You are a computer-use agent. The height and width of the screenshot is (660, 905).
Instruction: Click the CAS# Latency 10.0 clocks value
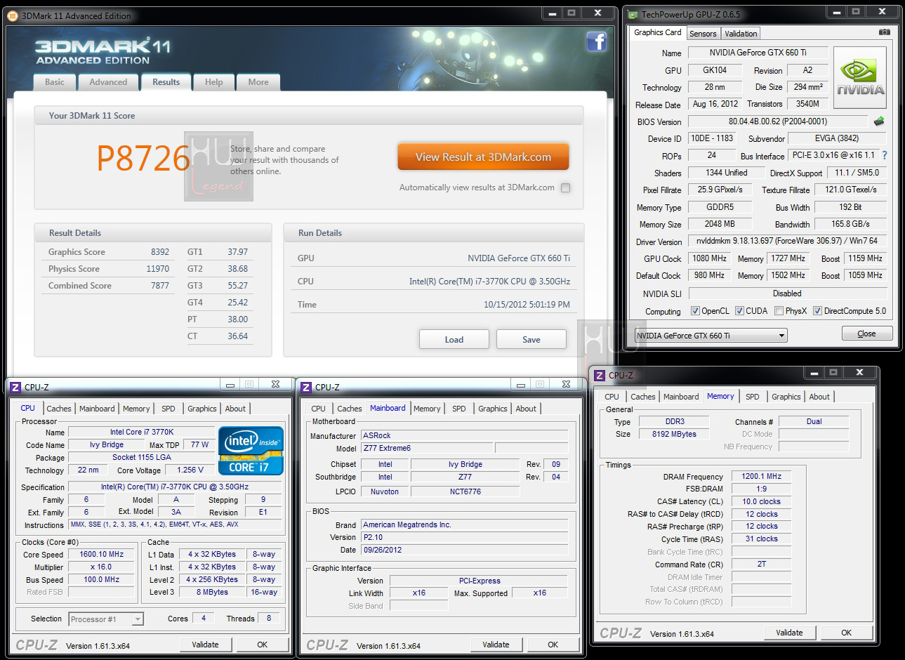(x=761, y=501)
